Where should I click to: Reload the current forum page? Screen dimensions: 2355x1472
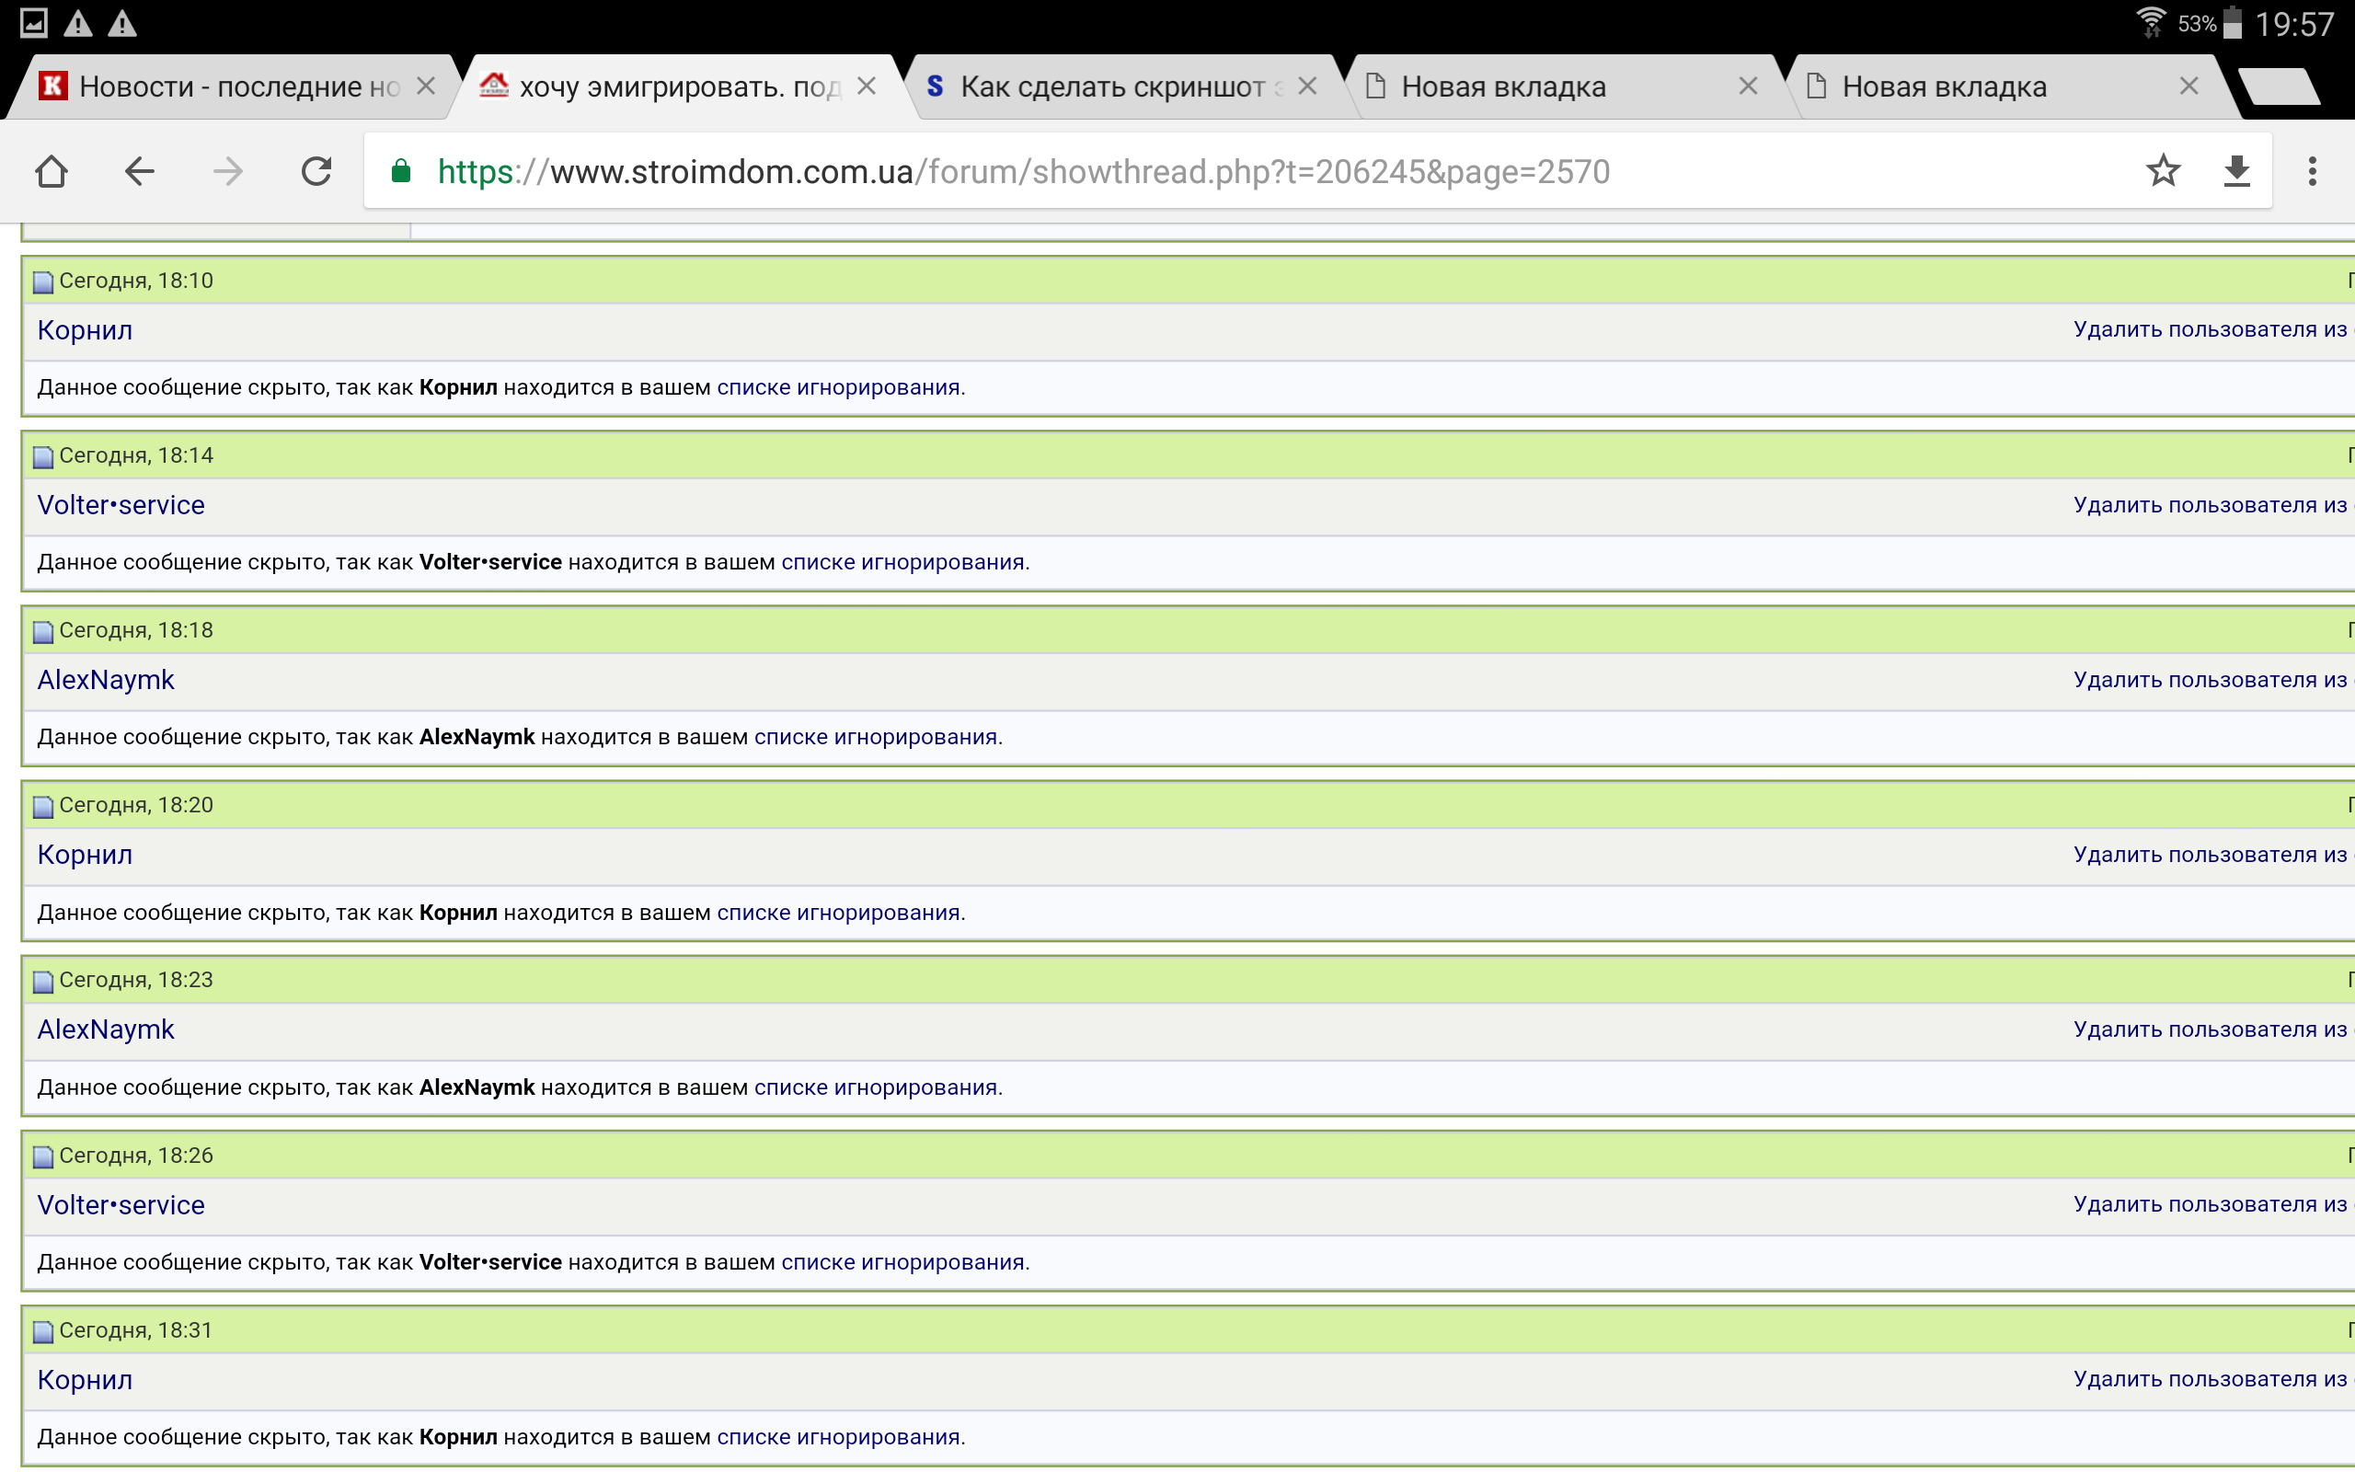pyautogui.click(x=315, y=171)
